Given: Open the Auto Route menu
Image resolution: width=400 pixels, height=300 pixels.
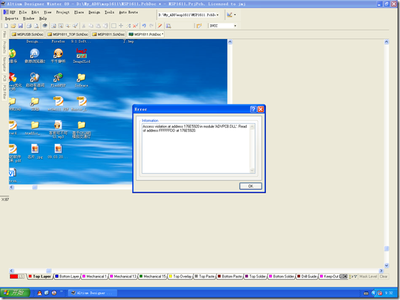Looking at the screenshot, I should 129,12.
